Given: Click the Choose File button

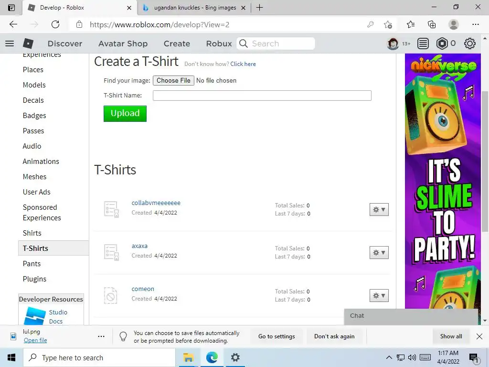Looking at the screenshot, I should pyautogui.click(x=173, y=80).
